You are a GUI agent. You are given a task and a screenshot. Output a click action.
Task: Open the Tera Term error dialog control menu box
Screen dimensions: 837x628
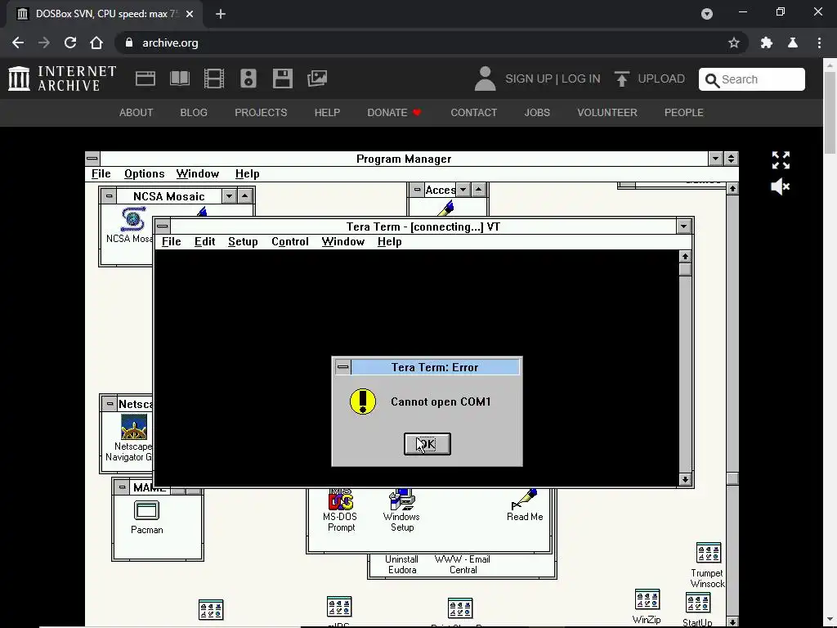342,367
